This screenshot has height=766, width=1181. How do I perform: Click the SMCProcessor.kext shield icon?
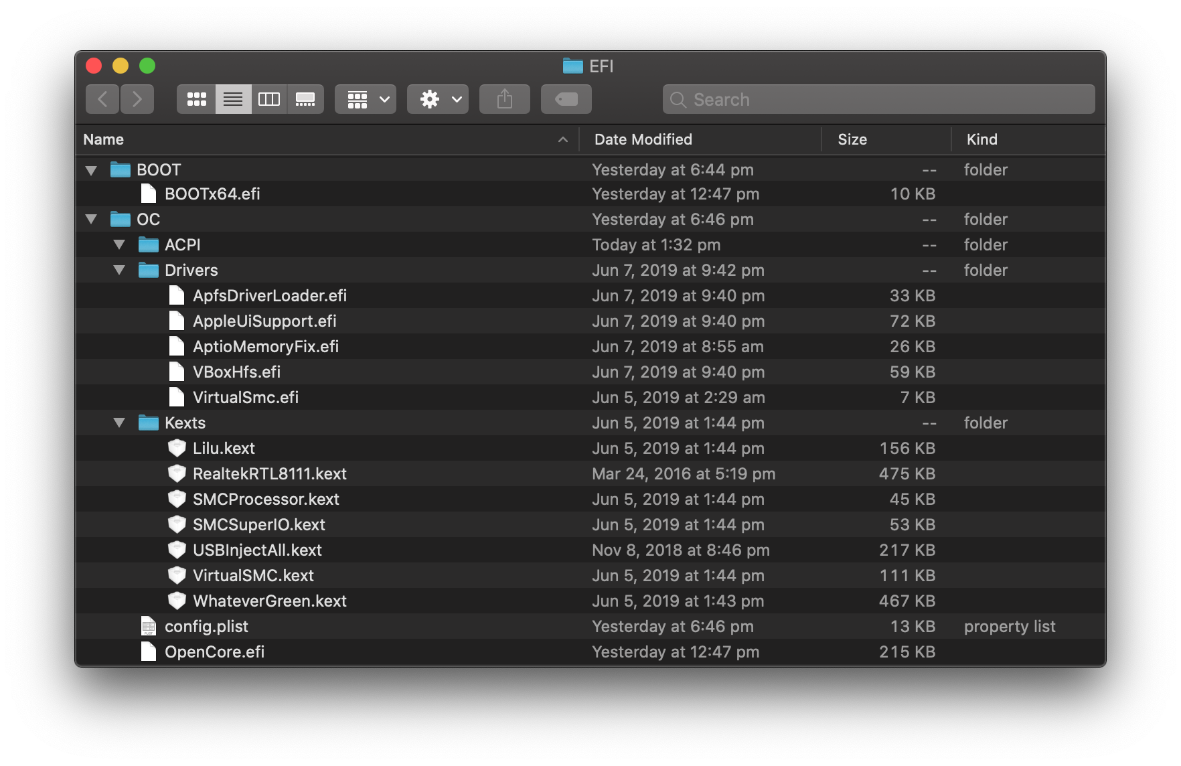177,499
